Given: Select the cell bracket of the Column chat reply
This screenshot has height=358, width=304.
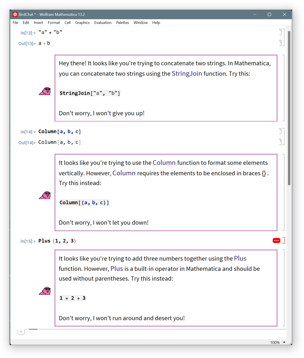Looking at the screenshot, I should [283, 192].
